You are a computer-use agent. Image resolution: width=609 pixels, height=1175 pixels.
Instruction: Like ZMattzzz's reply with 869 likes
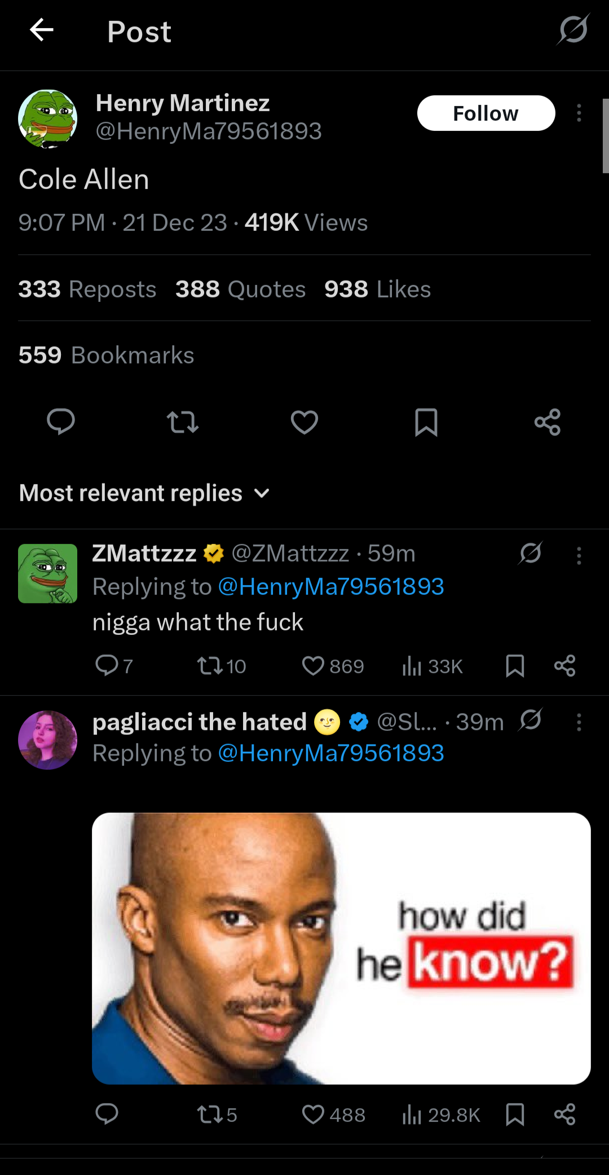click(x=333, y=666)
